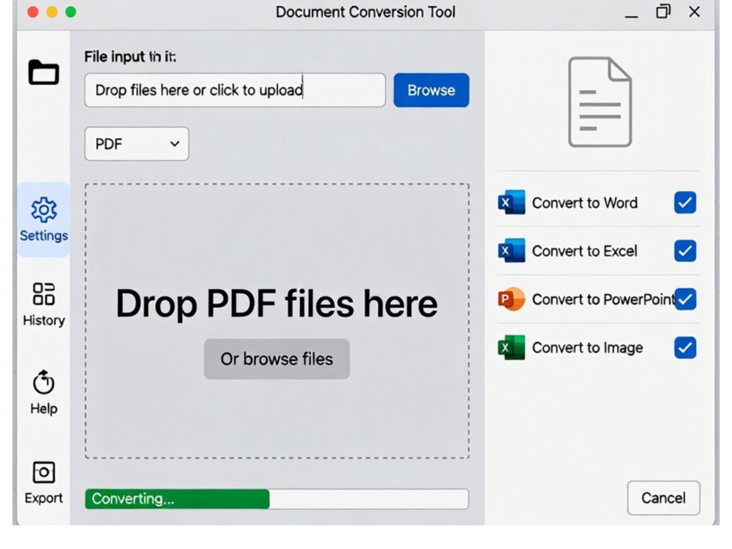Open the Help section label

(44, 408)
